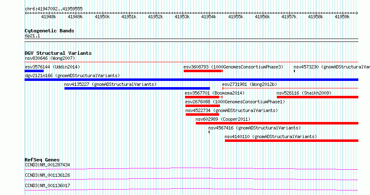Select the small black nsv4567416 marker
370x195 pixels.
[x=209, y=132]
